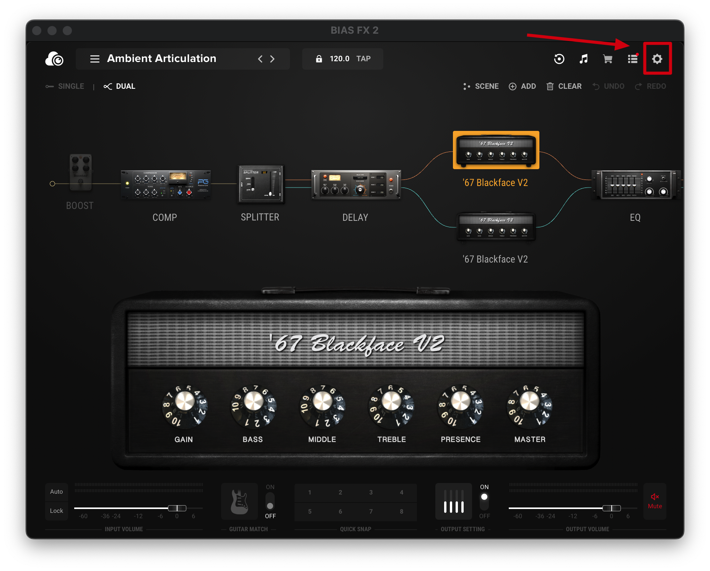The height and width of the screenshot is (571, 710).
Task: Select Quick Snap slot 2
Action: tap(340, 493)
